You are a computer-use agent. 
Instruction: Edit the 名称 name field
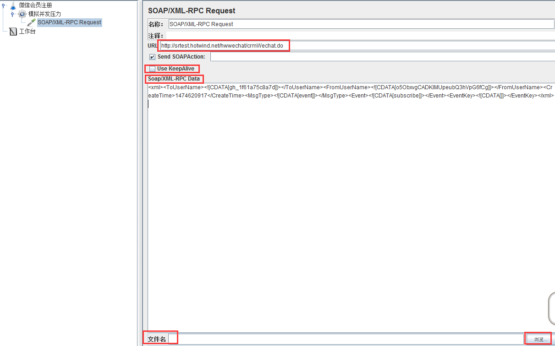point(275,24)
